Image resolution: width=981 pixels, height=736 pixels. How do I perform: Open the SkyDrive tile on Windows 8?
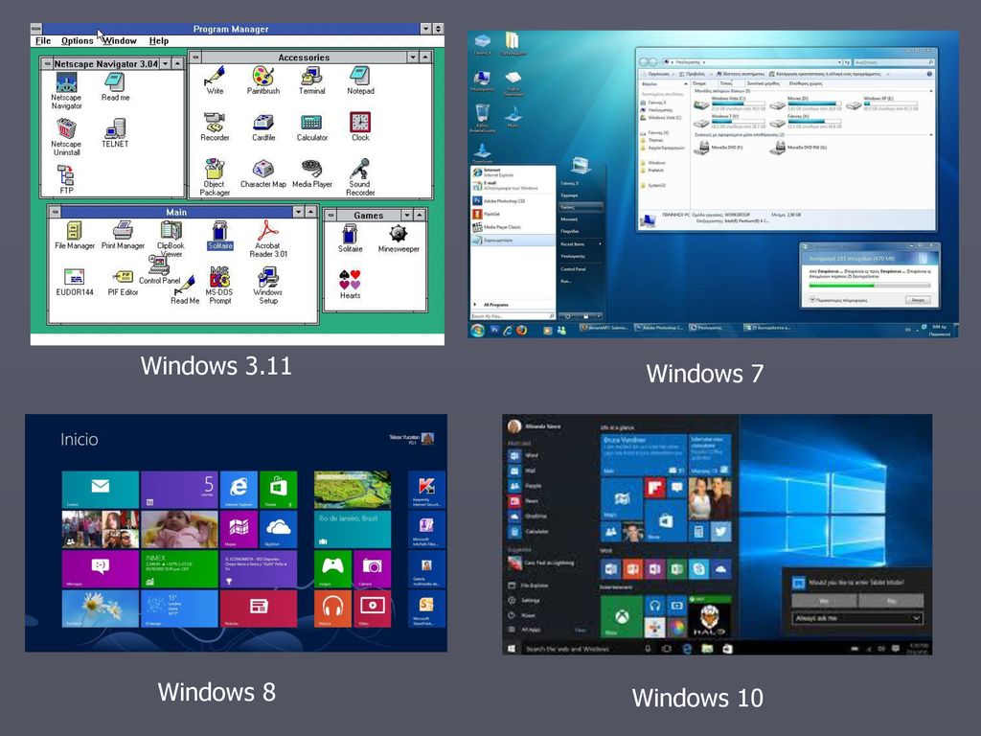click(278, 529)
